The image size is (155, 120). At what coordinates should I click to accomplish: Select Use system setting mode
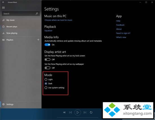(46, 88)
